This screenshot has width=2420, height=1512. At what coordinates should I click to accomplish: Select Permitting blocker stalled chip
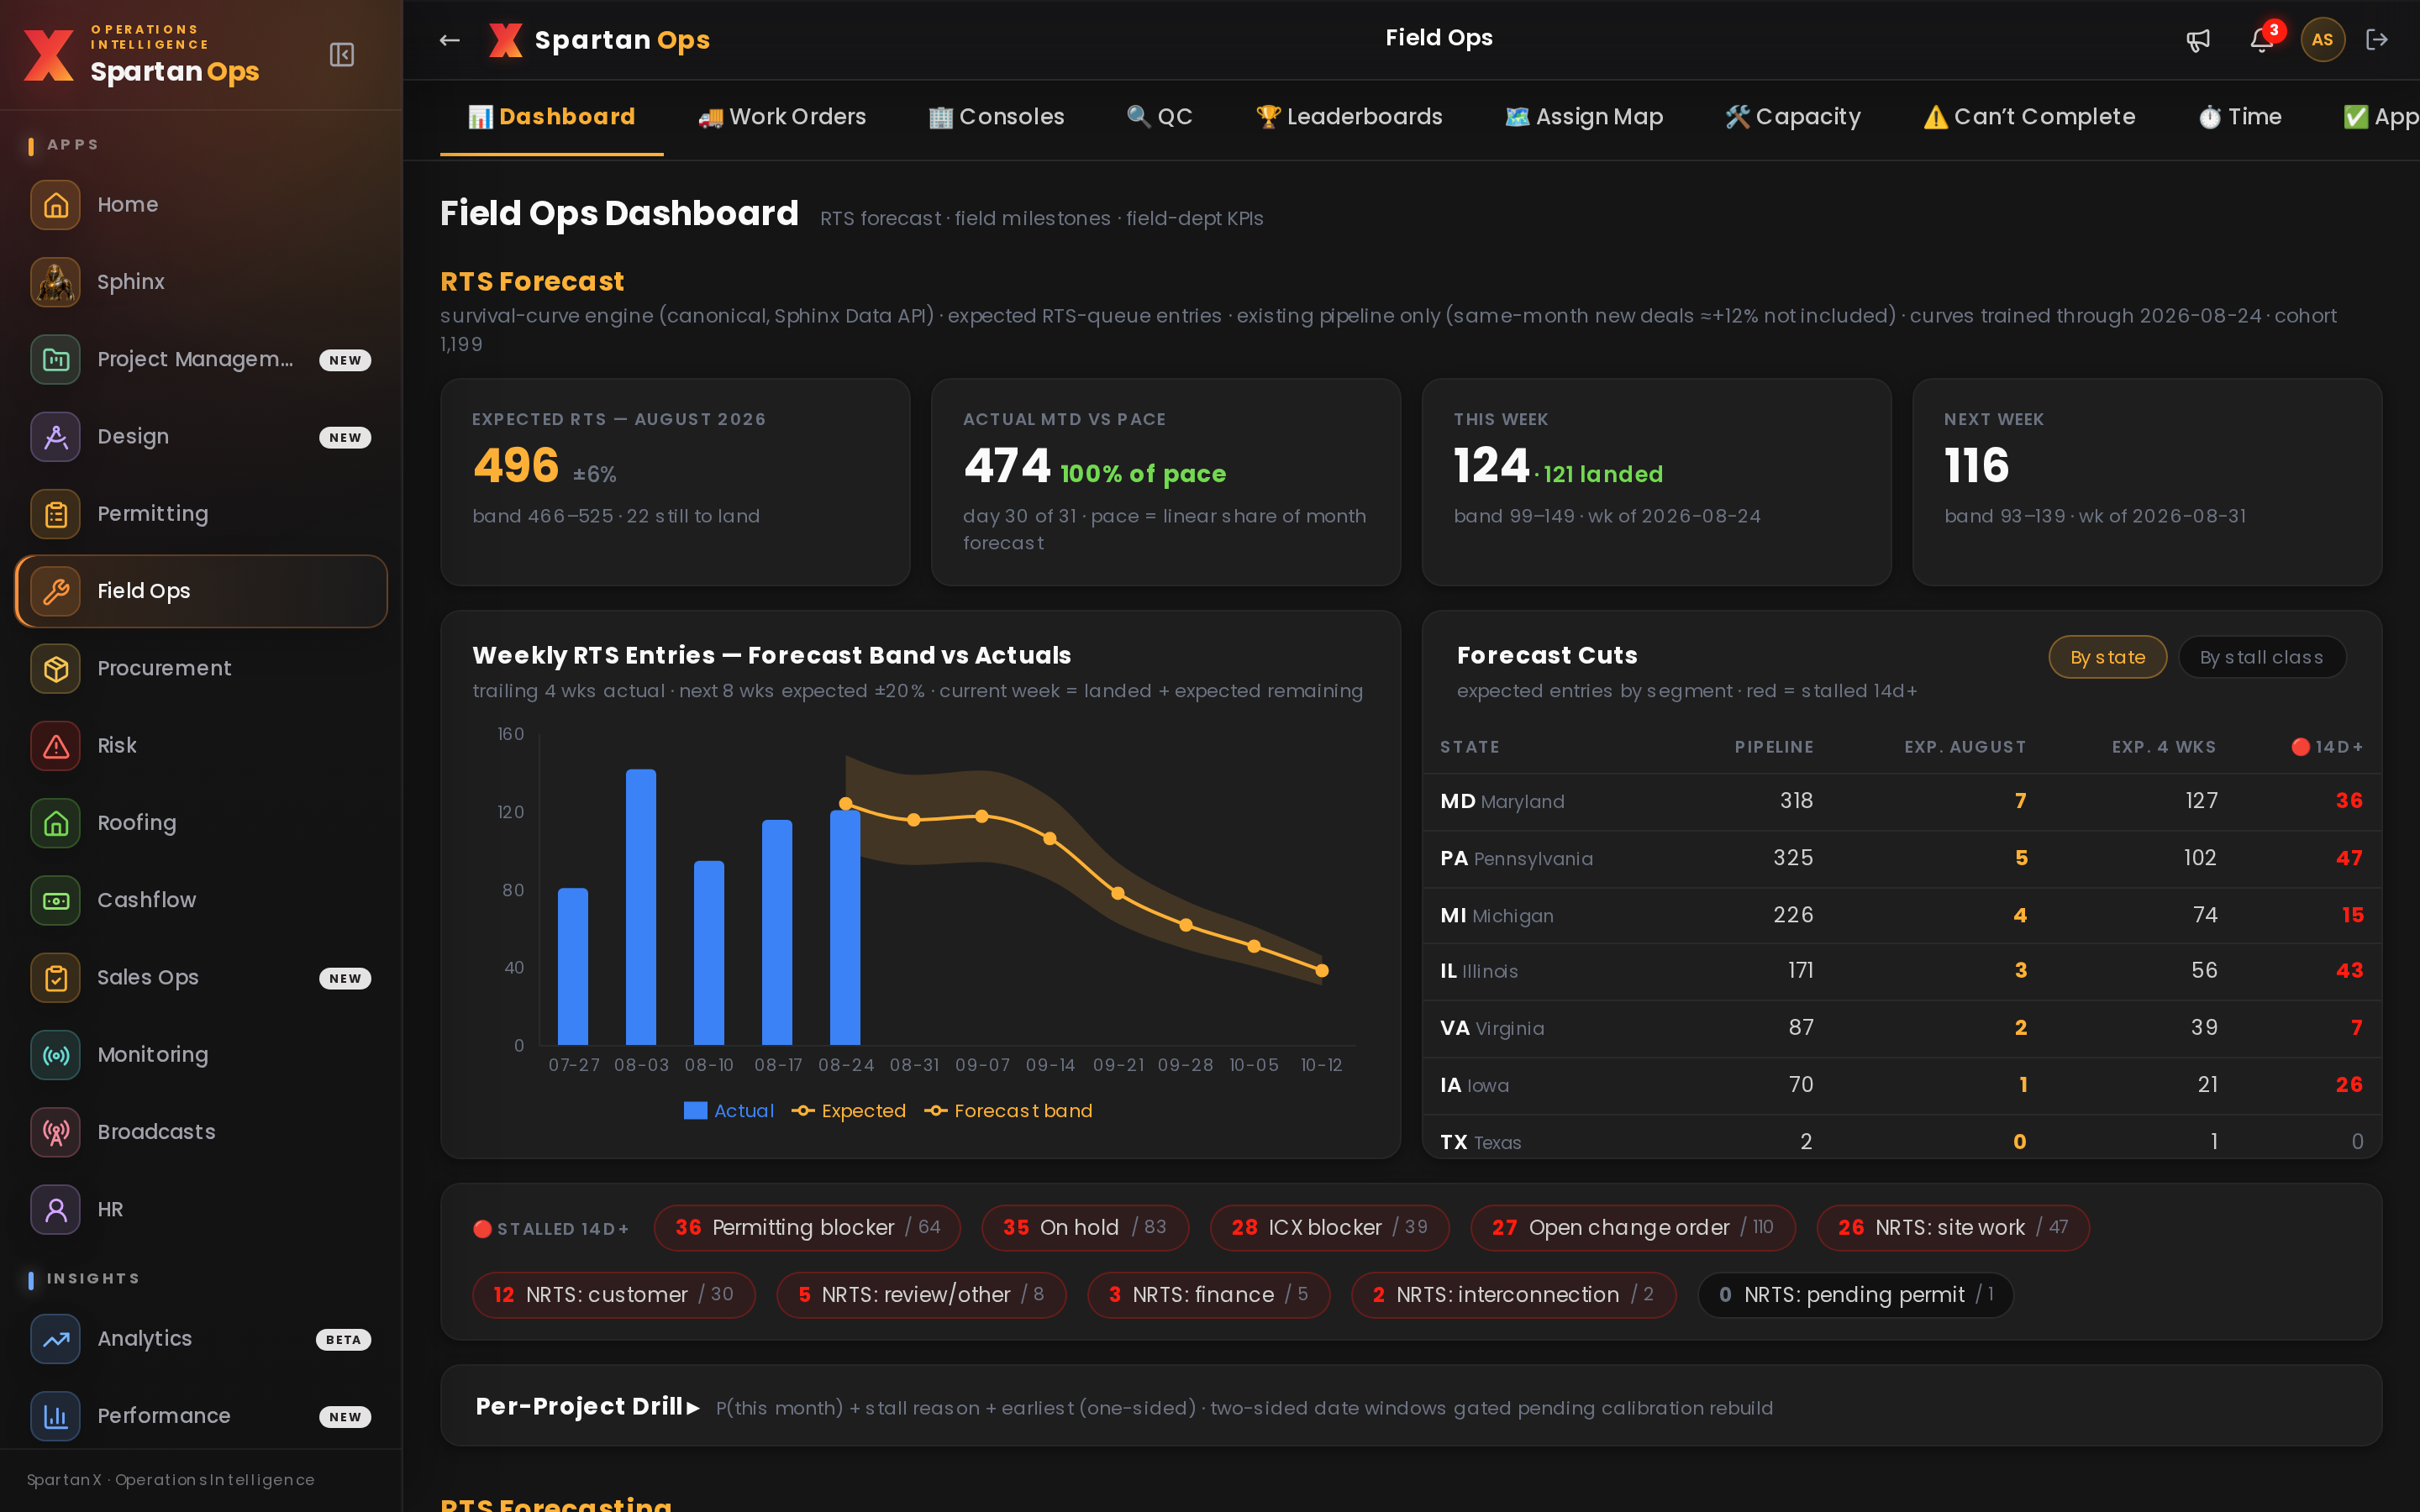pyautogui.click(x=807, y=1228)
